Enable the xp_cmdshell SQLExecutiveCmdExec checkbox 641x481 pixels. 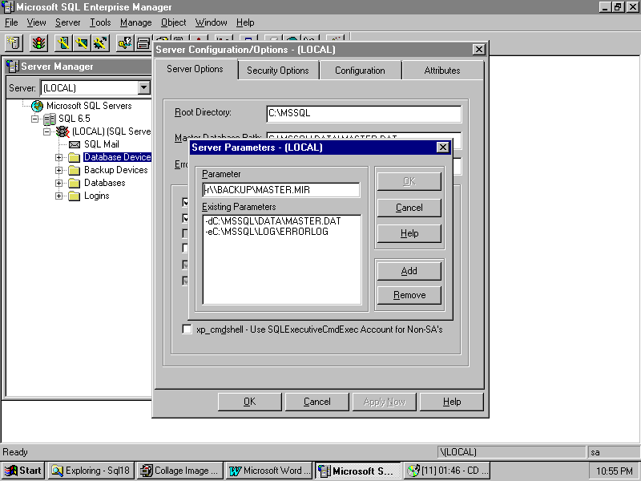[187, 329]
